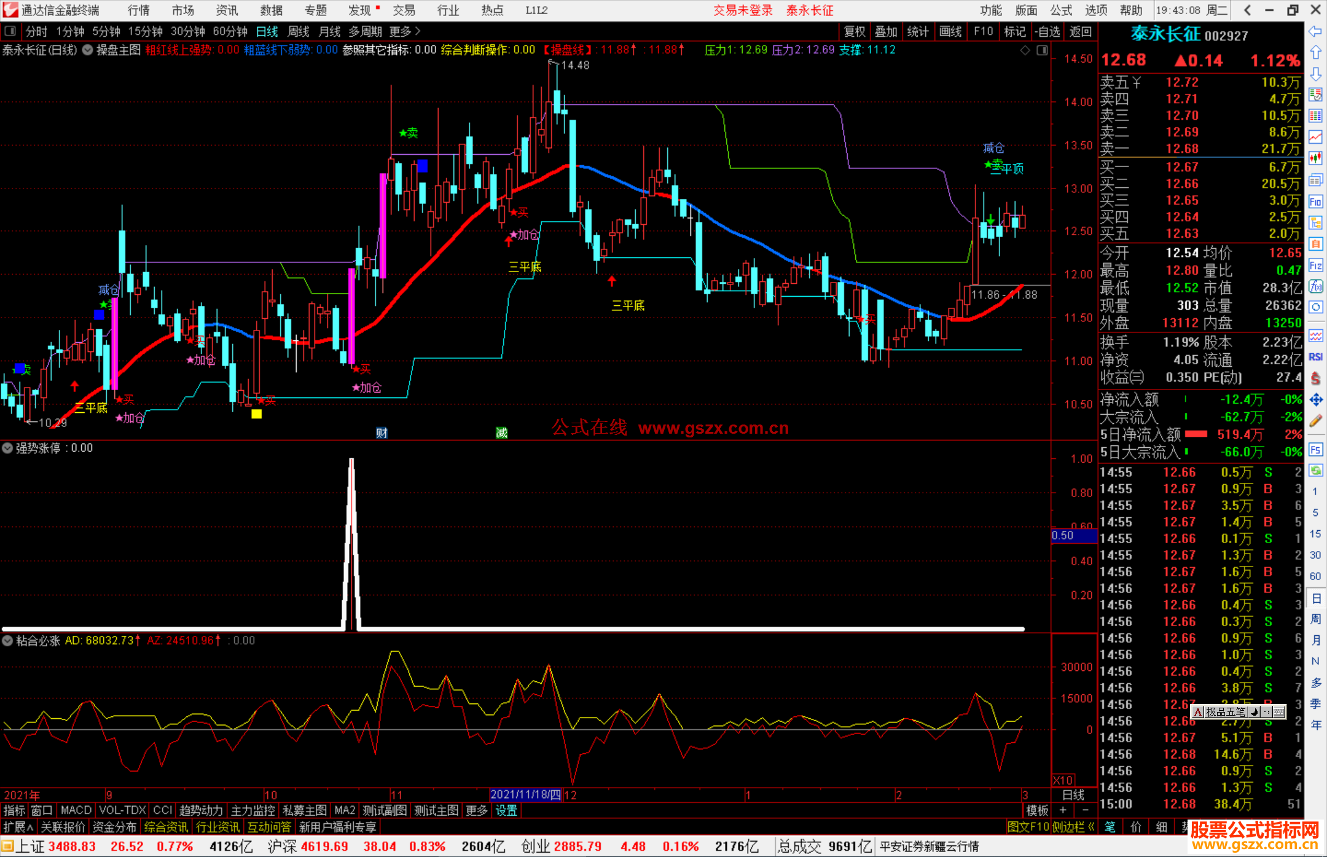Viewport: 1327px width, 857px height.
Task: Select the 日 daily period sidebar toggle
Action: pyautogui.click(x=1315, y=598)
